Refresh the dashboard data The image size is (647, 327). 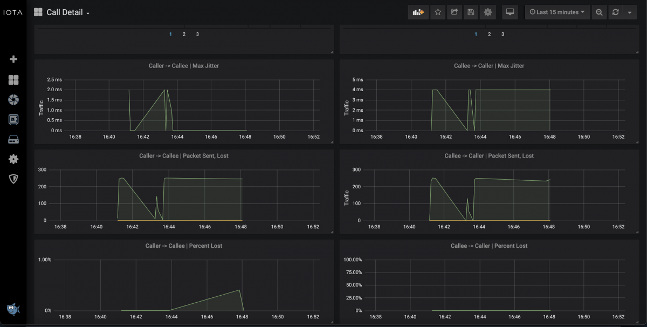pyautogui.click(x=616, y=12)
